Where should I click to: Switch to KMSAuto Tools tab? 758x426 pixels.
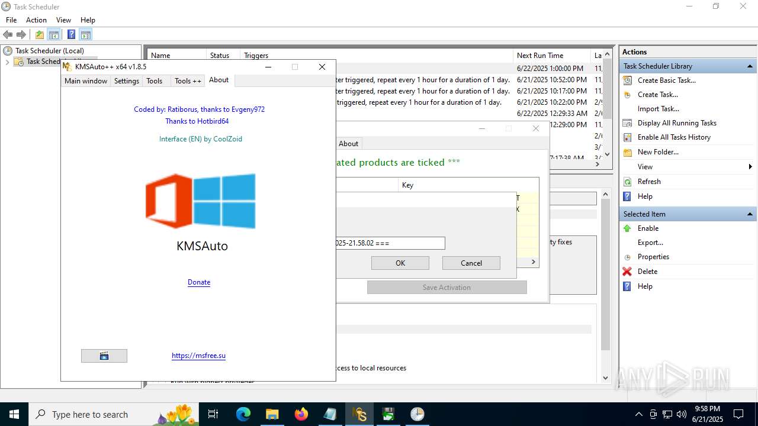[155, 81]
